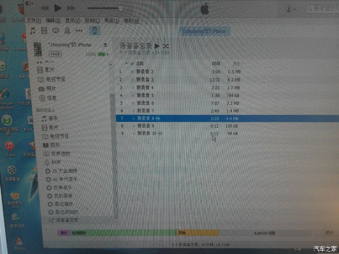
Task: Toggle checkbox for 新录音 8
Action: coord(133,118)
